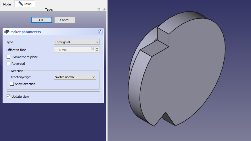The image size is (251, 141).
Task: Decrease Offset to face with down arrow
Action: click(97, 51)
